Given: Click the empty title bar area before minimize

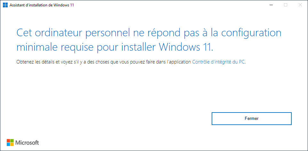Looking at the screenshot, I should (169, 5).
